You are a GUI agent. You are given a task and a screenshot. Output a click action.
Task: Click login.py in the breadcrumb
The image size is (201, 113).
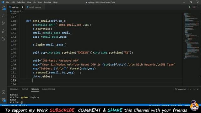click(16, 11)
